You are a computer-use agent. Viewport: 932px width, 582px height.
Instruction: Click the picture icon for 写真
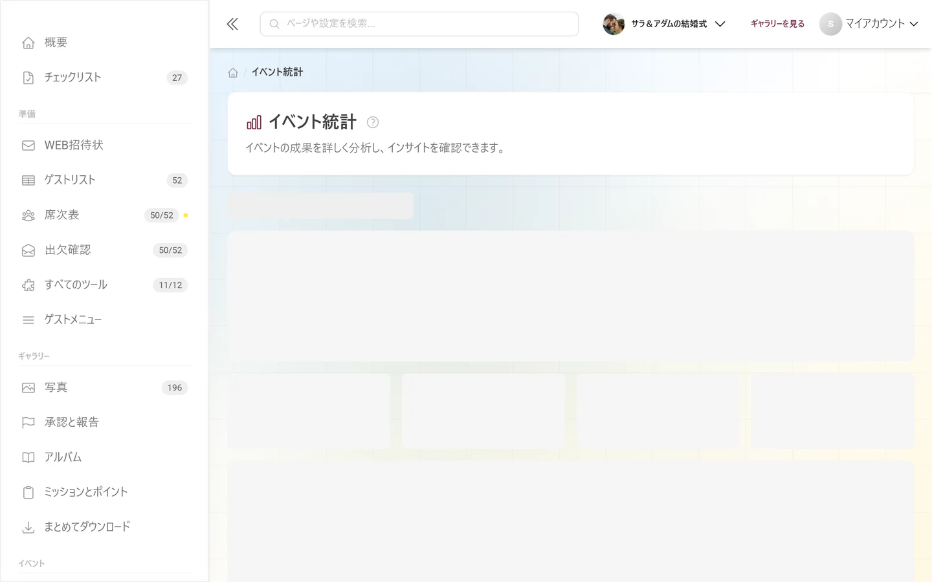[x=28, y=388]
